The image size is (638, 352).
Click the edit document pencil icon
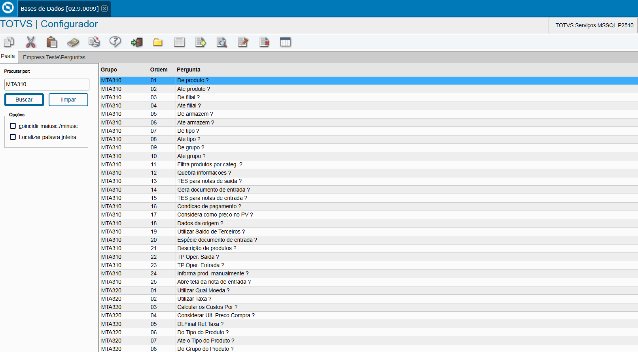click(243, 42)
